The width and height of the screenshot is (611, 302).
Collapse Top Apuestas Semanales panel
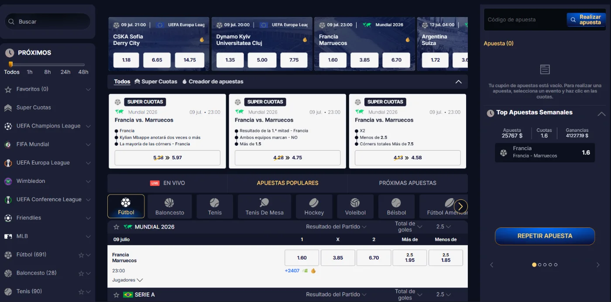[x=601, y=114]
